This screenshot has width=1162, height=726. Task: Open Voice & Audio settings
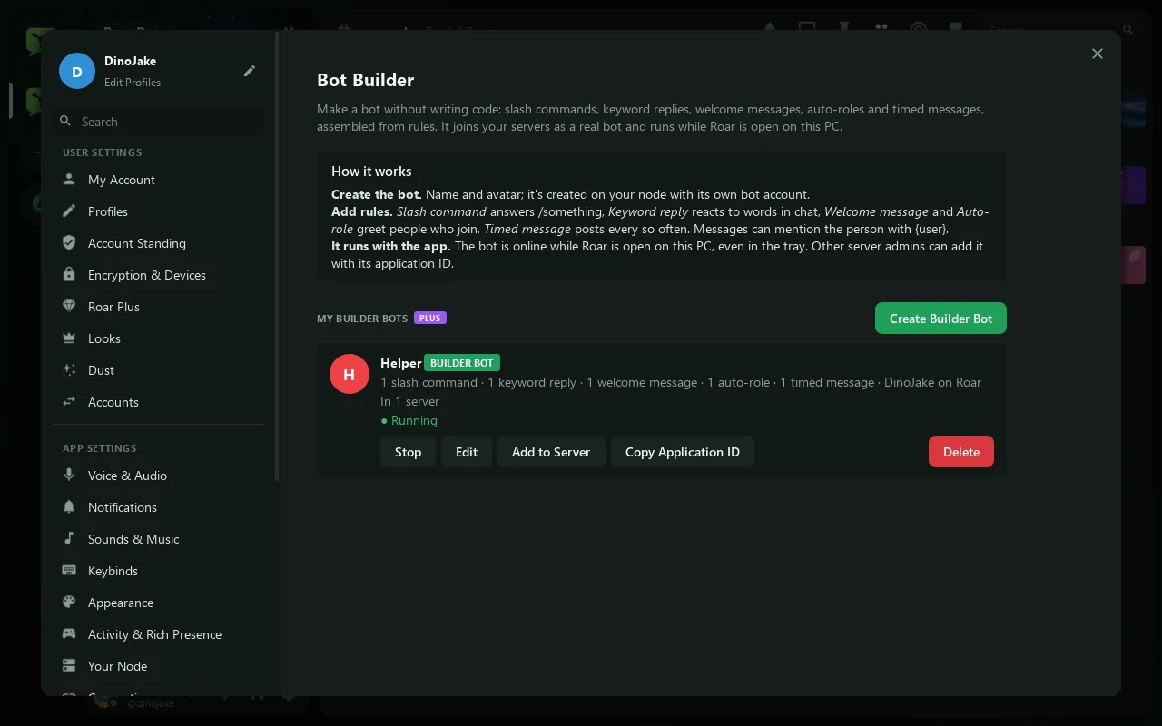[x=158, y=476]
